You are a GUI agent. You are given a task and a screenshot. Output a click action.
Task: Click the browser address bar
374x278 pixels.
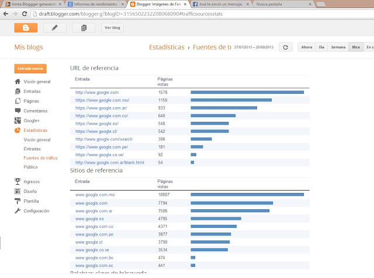pyautogui.click(x=202, y=14)
